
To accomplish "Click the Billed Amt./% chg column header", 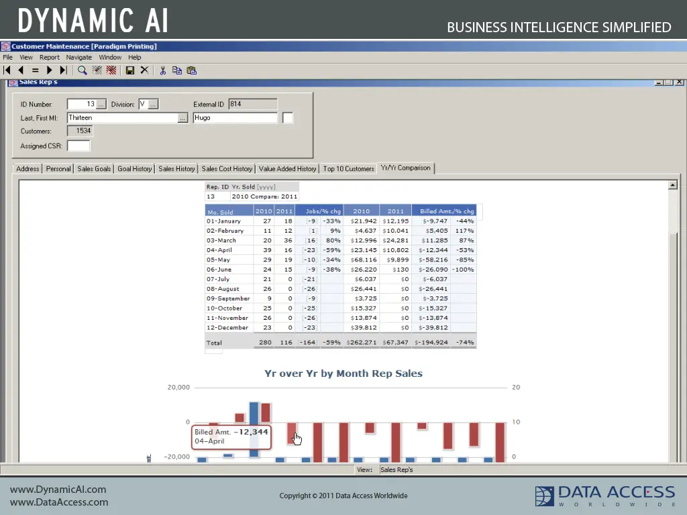I will tap(444, 211).
